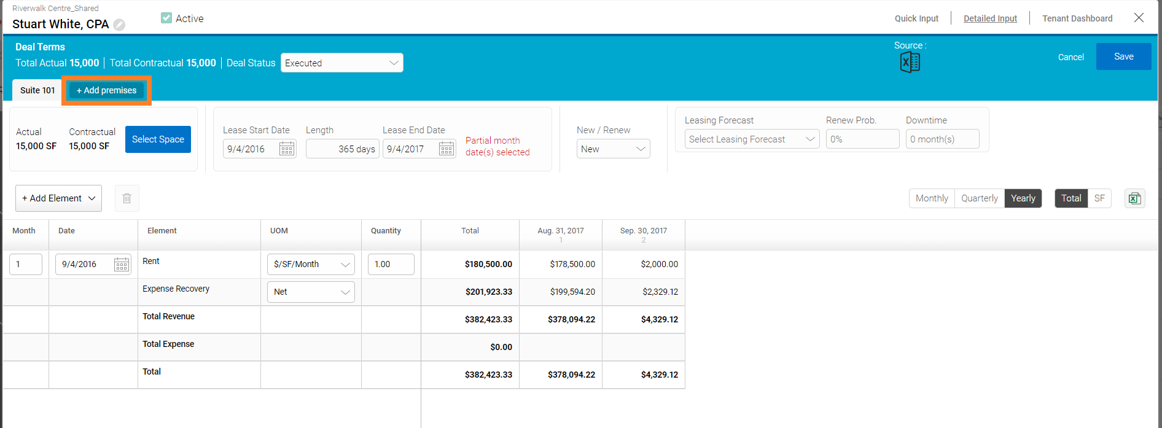Uncheck the Active checkbox
The width and height of the screenshot is (1162, 428).
click(x=166, y=18)
